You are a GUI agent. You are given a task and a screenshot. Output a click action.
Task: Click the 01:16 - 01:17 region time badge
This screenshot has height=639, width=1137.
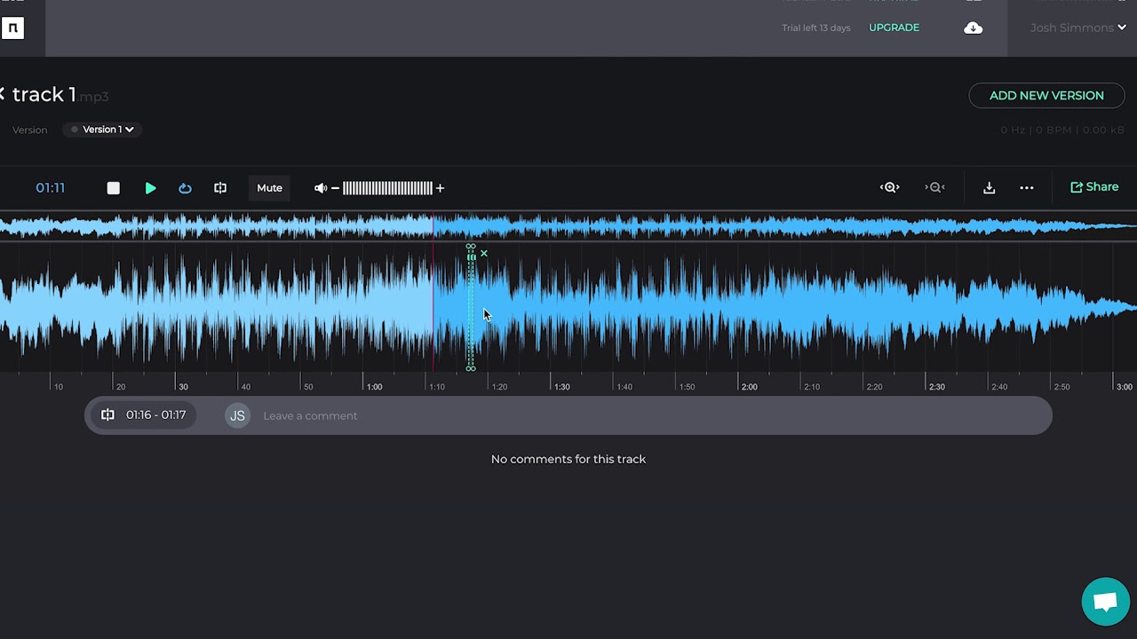tap(144, 415)
